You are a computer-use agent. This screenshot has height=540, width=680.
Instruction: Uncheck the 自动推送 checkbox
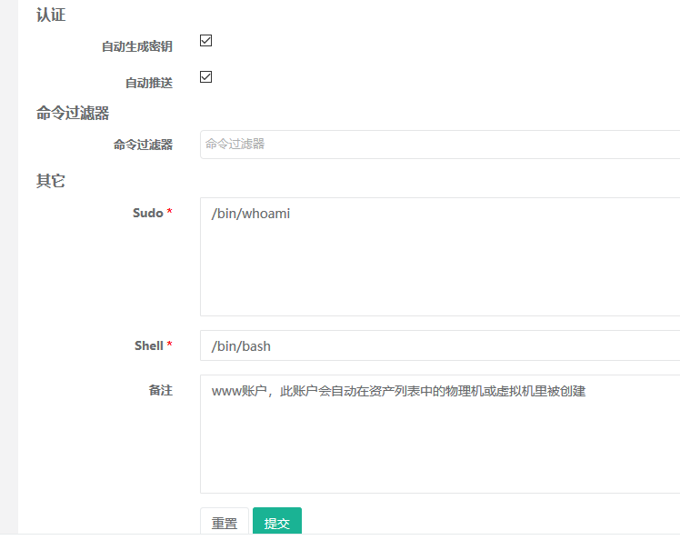pos(205,77)
